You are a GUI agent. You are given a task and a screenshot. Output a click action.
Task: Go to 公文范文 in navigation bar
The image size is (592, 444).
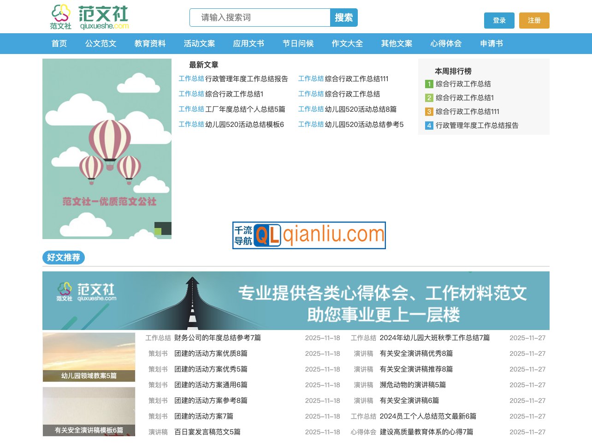[101, 43]
